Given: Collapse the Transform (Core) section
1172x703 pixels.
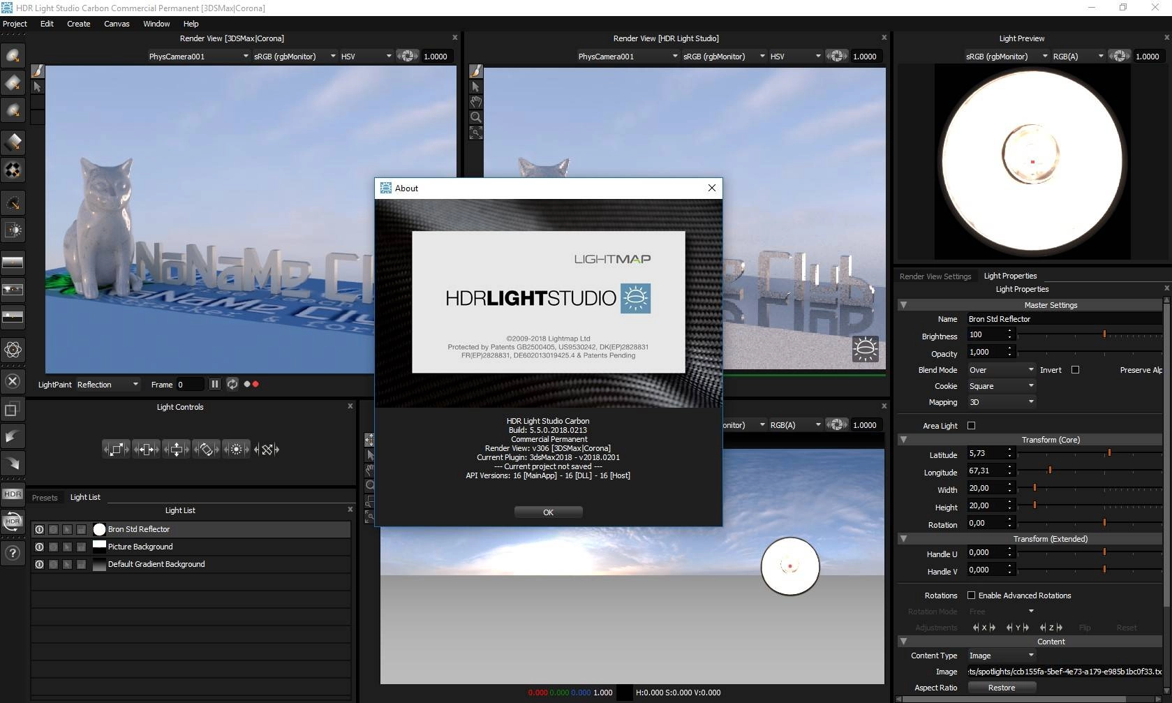Looking at the screenshot, I should [903, 440].
